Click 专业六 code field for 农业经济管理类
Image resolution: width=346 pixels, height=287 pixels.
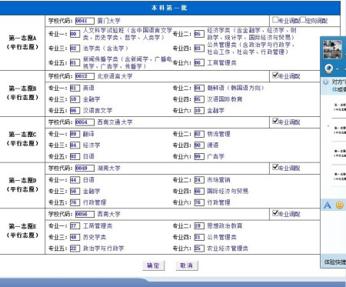[x=199, y=249]
